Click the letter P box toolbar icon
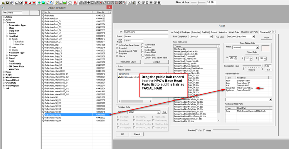289x149 pixels. pos(112,3)
